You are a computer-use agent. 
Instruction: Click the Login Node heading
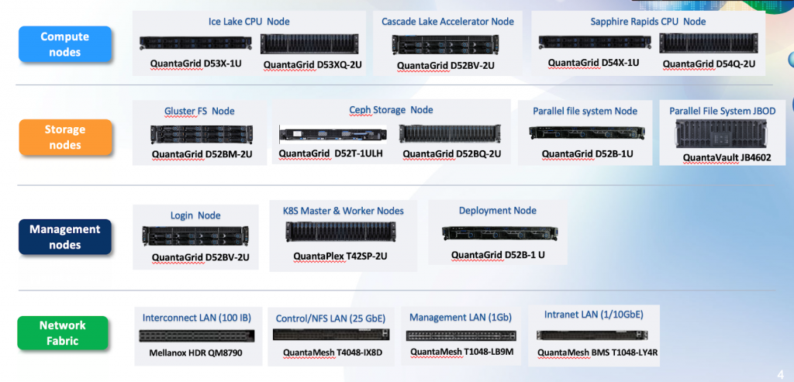(x=195, y=215)
